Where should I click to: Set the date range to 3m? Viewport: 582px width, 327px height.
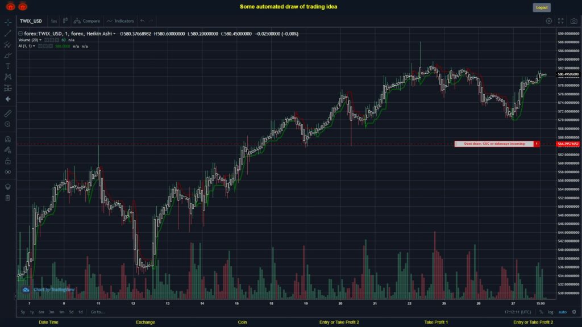coord(52,312)
